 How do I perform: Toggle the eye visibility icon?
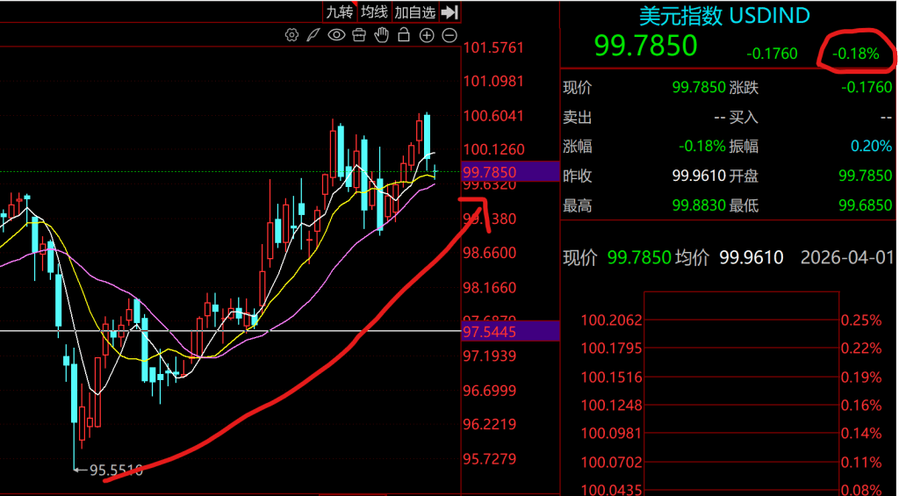(336, 35)
